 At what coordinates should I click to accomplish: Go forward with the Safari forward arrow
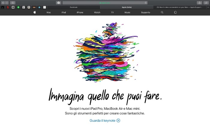click(7, 3)
